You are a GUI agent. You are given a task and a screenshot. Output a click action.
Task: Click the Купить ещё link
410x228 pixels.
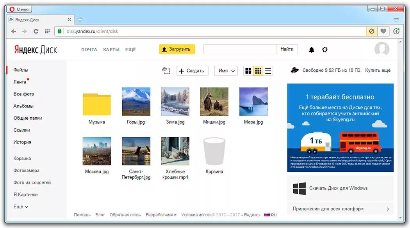[378, 71]
